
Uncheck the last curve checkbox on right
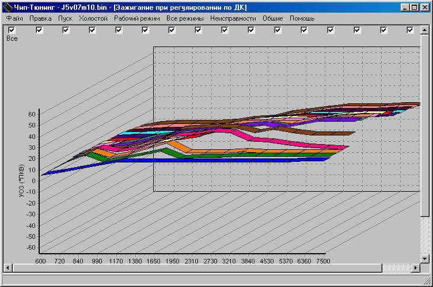[x=410, y=30]
